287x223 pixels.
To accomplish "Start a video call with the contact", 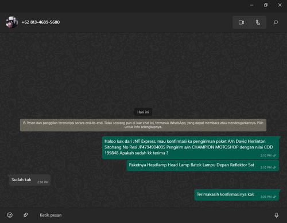I will (241, 22).
